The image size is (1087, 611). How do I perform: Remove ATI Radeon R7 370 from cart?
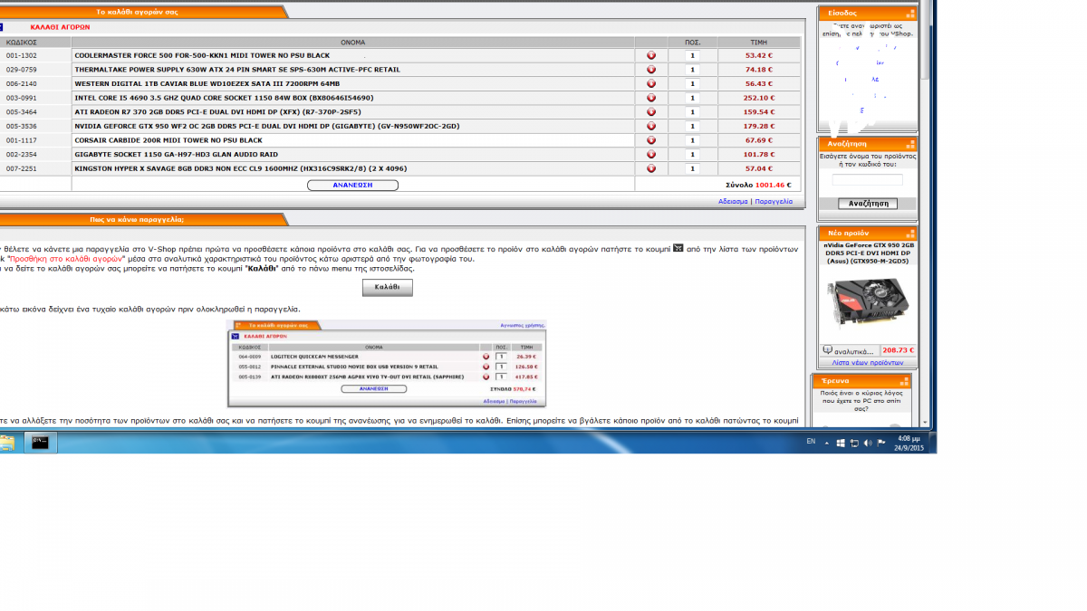click(651, 112)
